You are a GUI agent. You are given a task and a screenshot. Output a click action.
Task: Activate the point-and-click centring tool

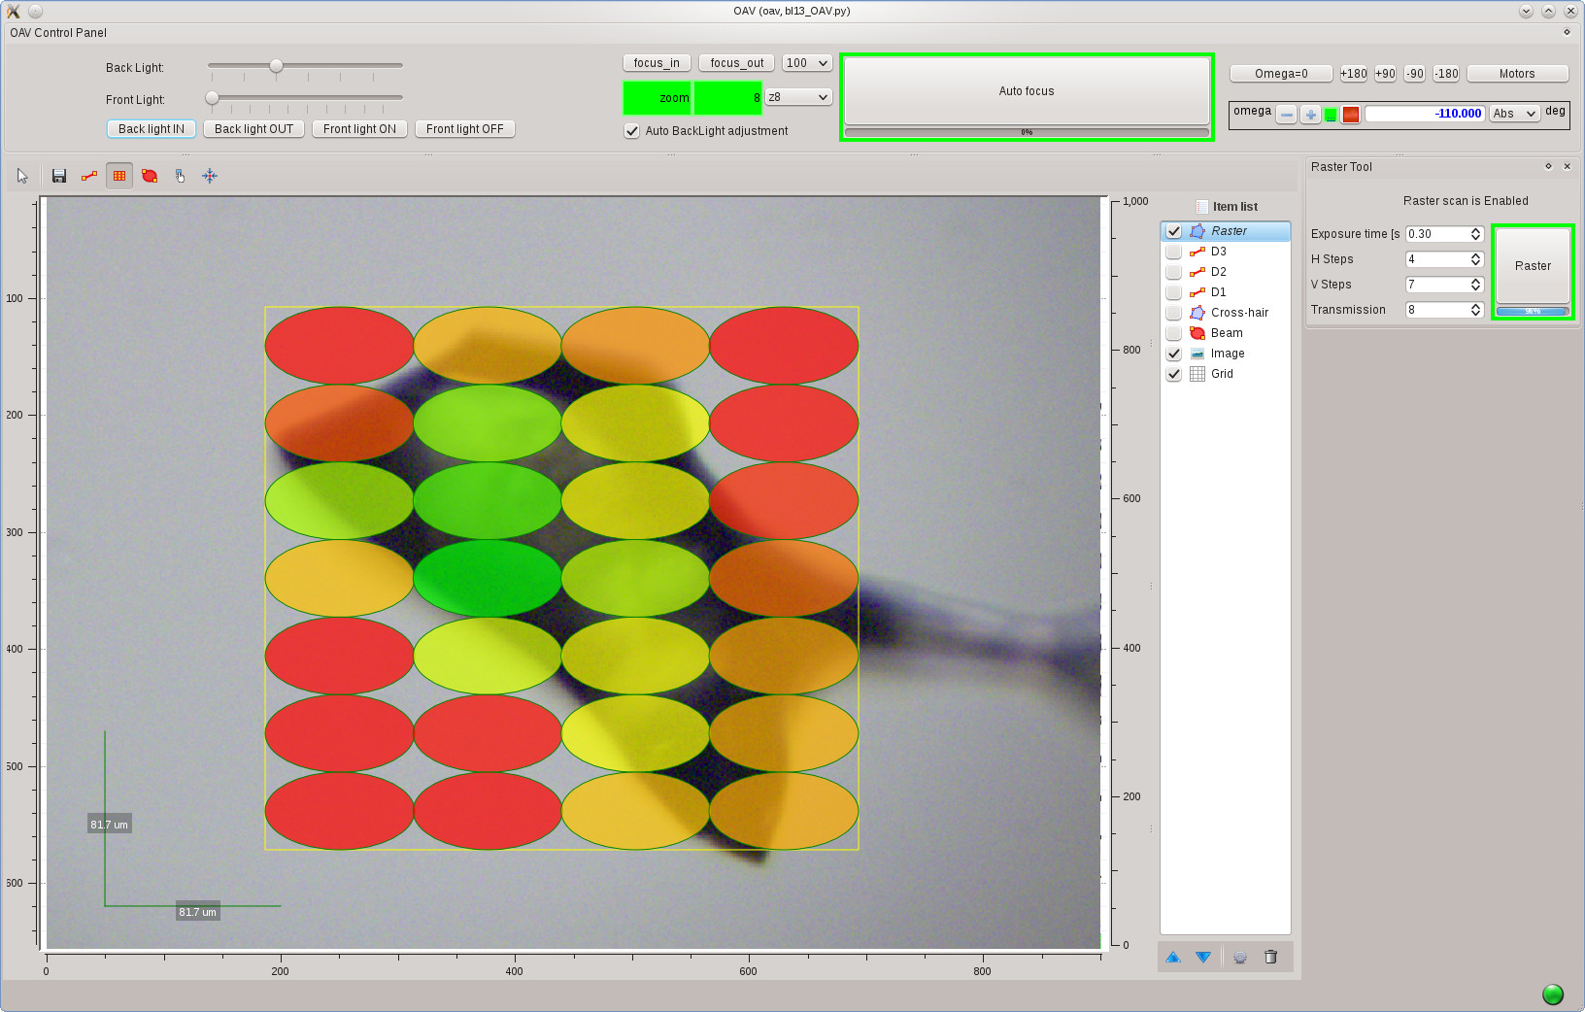point(180,176)
